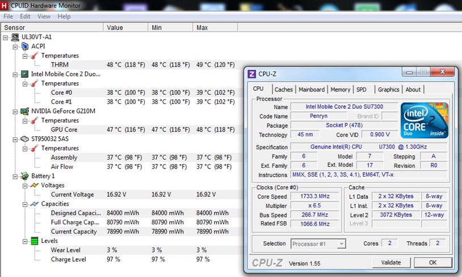Select the Current Capacity row
The height and width of the screenshot is (277, 462).
[x=142, y=232]
